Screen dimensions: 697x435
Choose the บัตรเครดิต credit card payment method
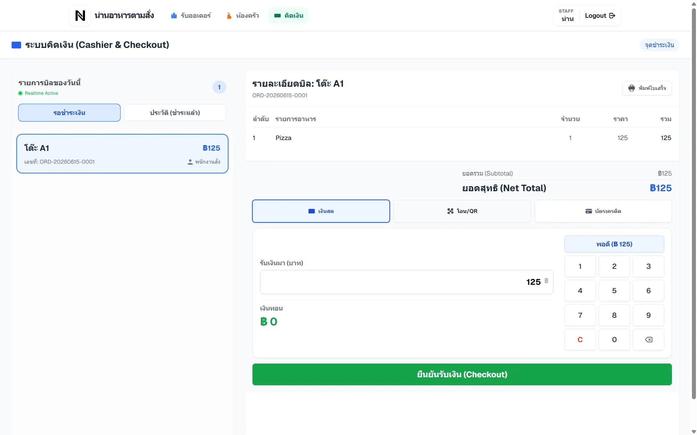pos(603,211)
